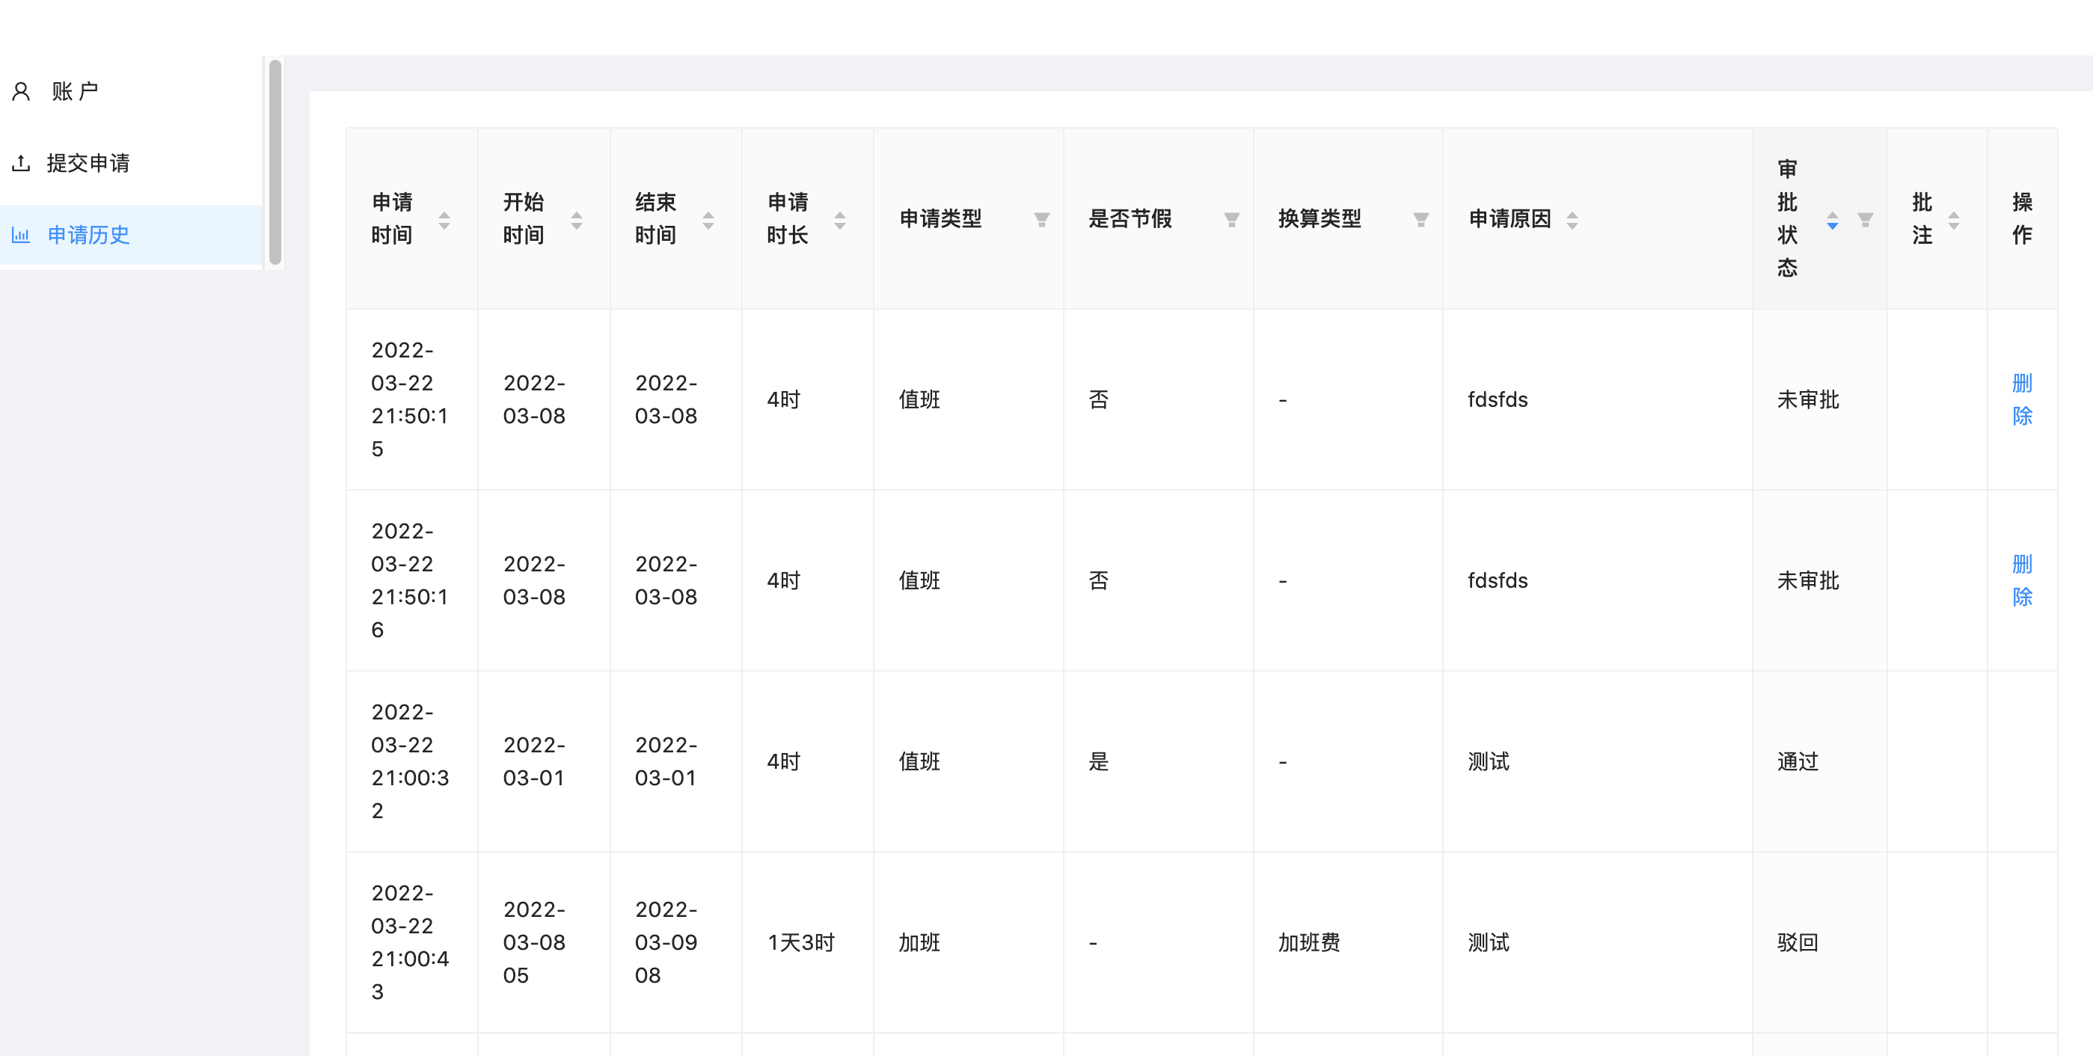
Task: Open the 申请类型 filter dropdown
Action: [1041, 219]
